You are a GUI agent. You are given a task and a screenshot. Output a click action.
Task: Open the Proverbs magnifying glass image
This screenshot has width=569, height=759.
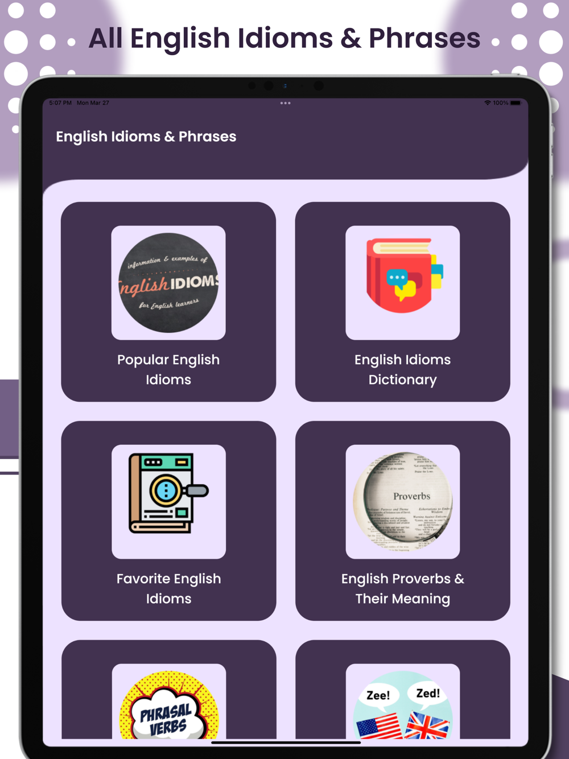pyautogui.click(x=403, y=501)
